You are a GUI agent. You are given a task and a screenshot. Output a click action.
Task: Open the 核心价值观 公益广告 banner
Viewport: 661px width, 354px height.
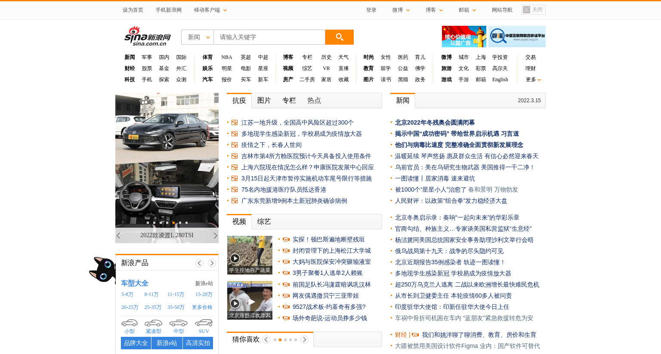coord(464,37)
